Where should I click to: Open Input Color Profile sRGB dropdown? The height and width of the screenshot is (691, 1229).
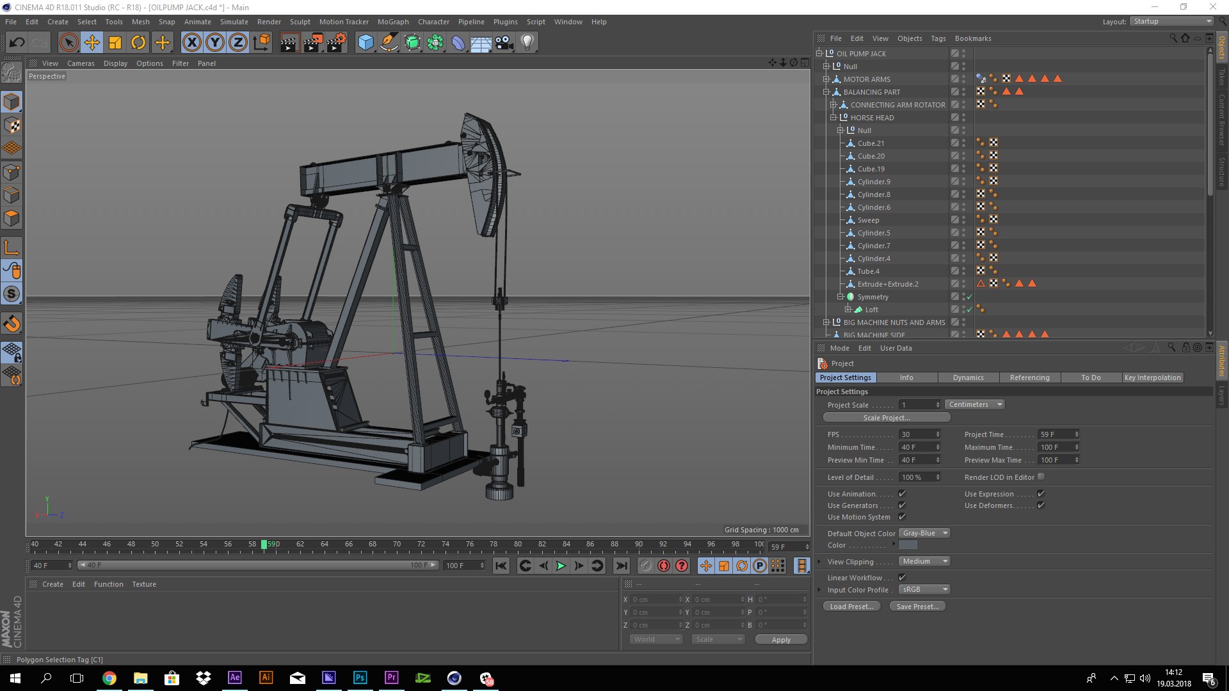pyautogui.click(x=924, y=589)
